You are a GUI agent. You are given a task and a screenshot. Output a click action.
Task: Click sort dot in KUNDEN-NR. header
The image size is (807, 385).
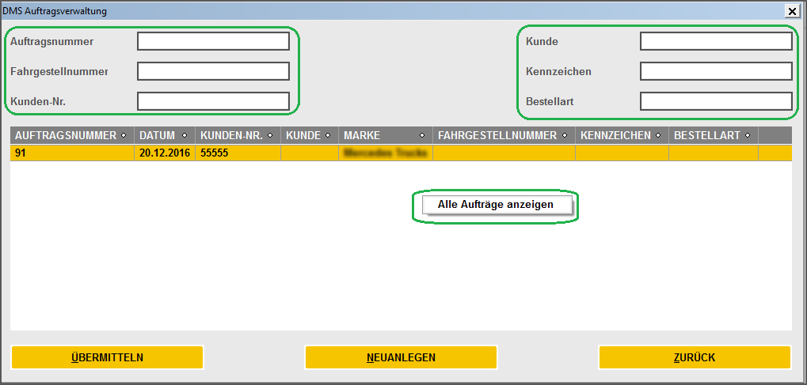(271, 136)
